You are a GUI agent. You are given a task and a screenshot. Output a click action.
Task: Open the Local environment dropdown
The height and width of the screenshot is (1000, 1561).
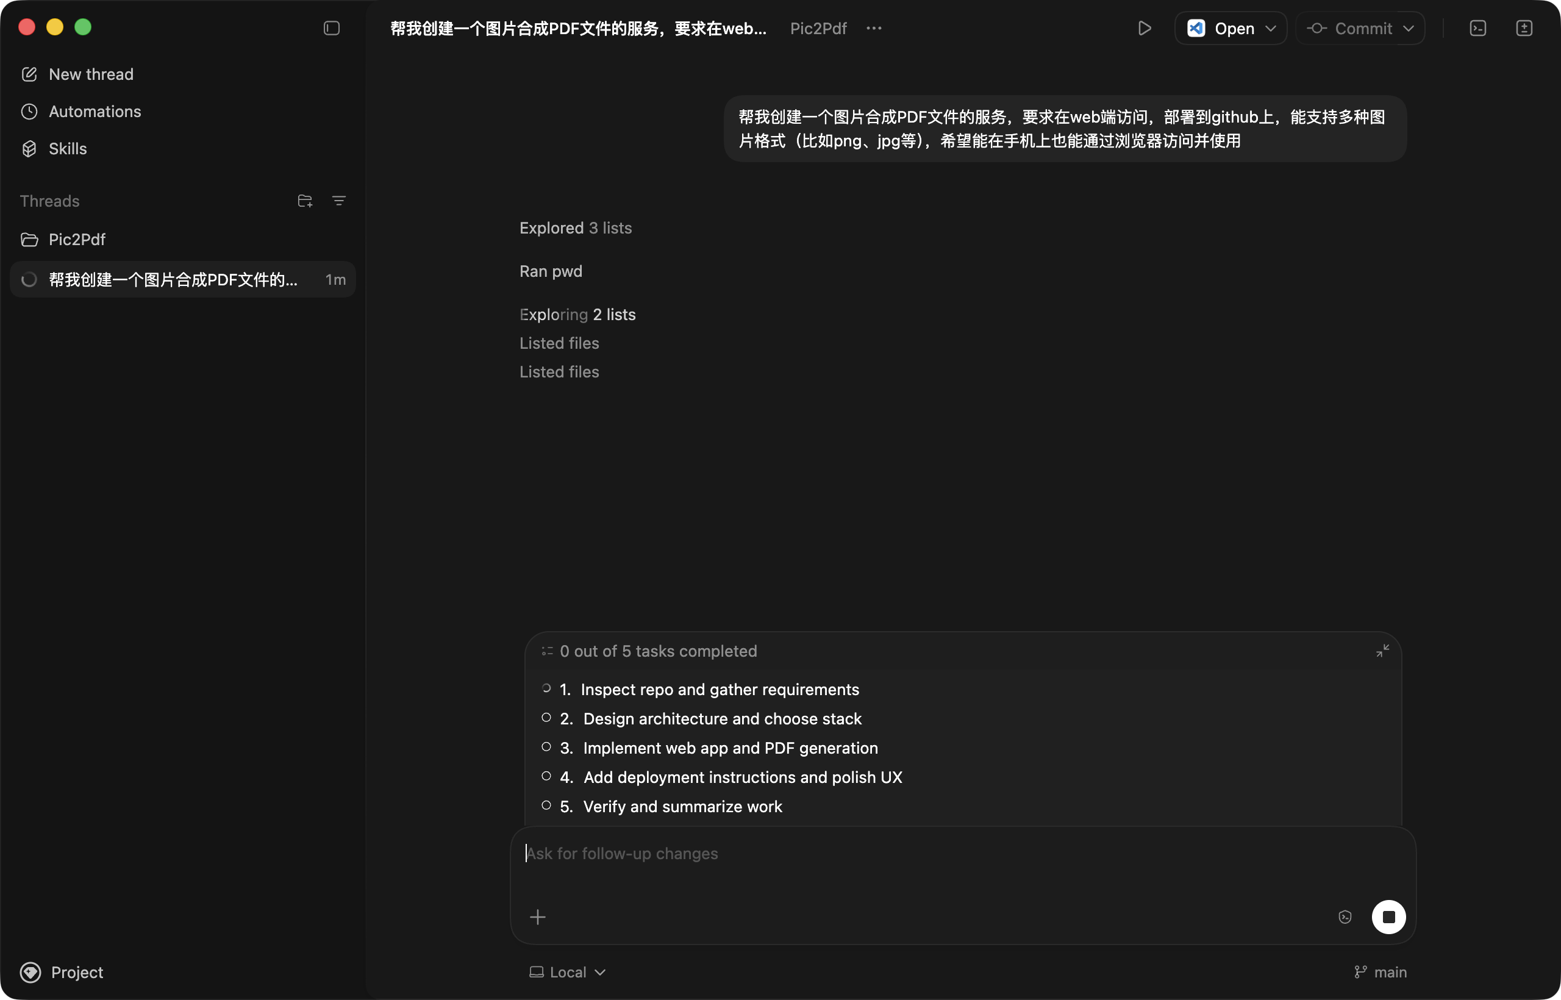[x=566, y=971]
